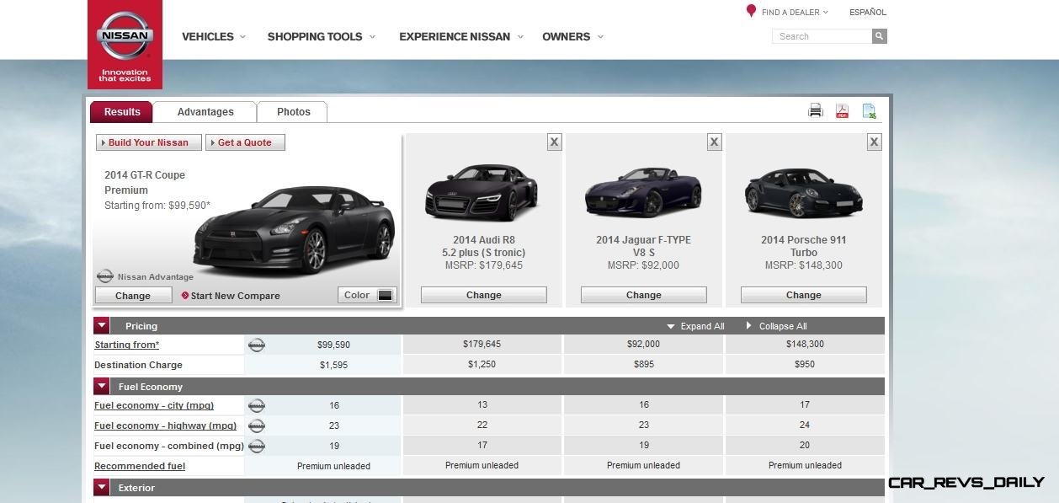Click the $1,595 Destination Charge cell
Viewport: 1059px width, 503px height.
[323, 365]
